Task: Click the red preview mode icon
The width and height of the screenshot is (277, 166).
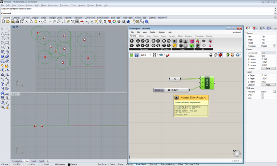Action: 220,55
